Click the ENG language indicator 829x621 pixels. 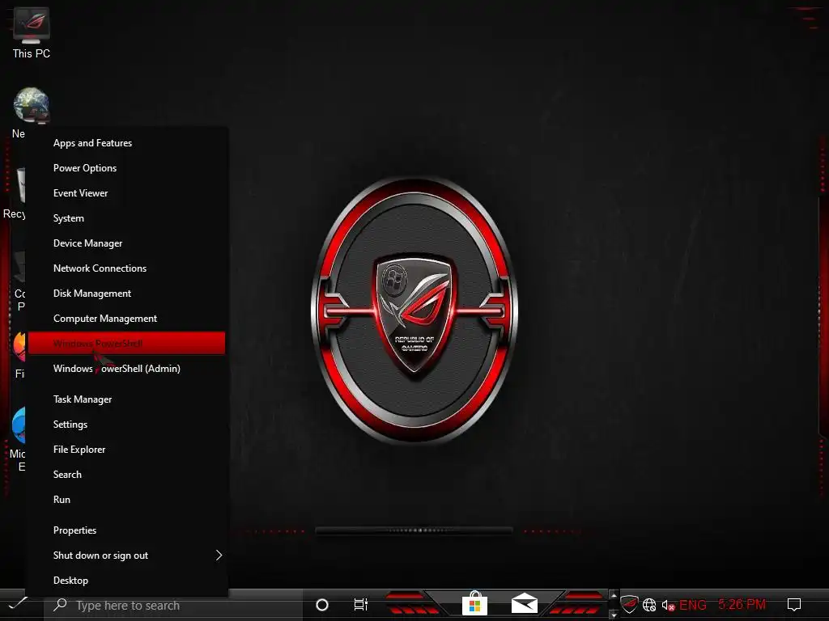[693, 605]
